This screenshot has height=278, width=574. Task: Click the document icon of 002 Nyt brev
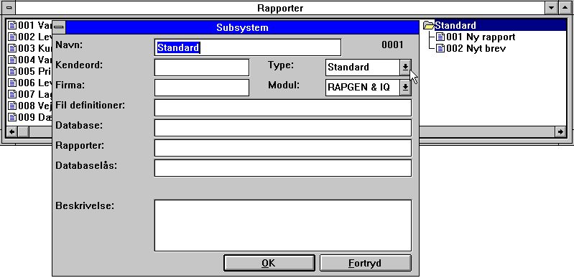(440, 48)
